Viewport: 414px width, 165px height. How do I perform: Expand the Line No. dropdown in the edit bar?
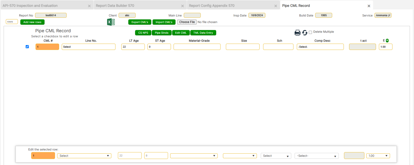[x=84, y=156]
